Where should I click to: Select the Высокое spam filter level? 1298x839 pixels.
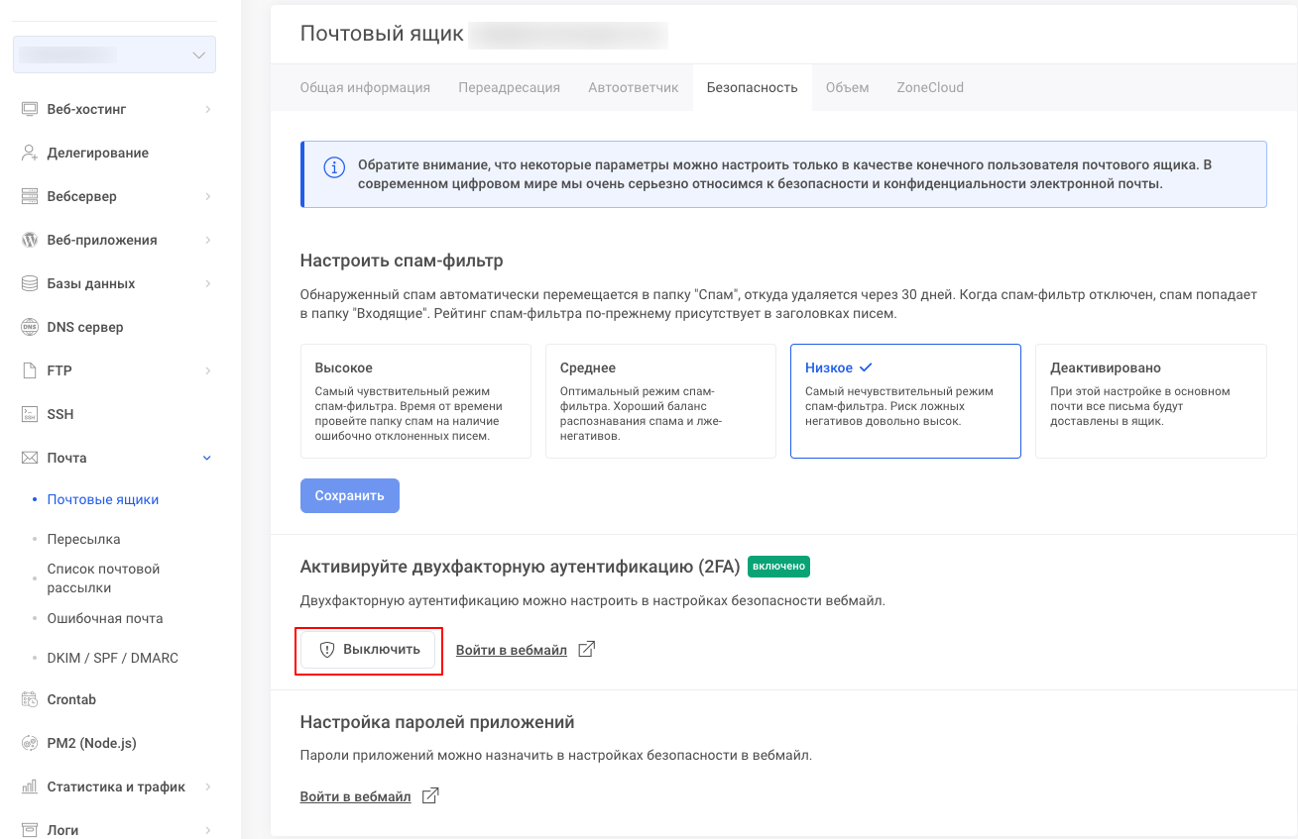point(415,401)
